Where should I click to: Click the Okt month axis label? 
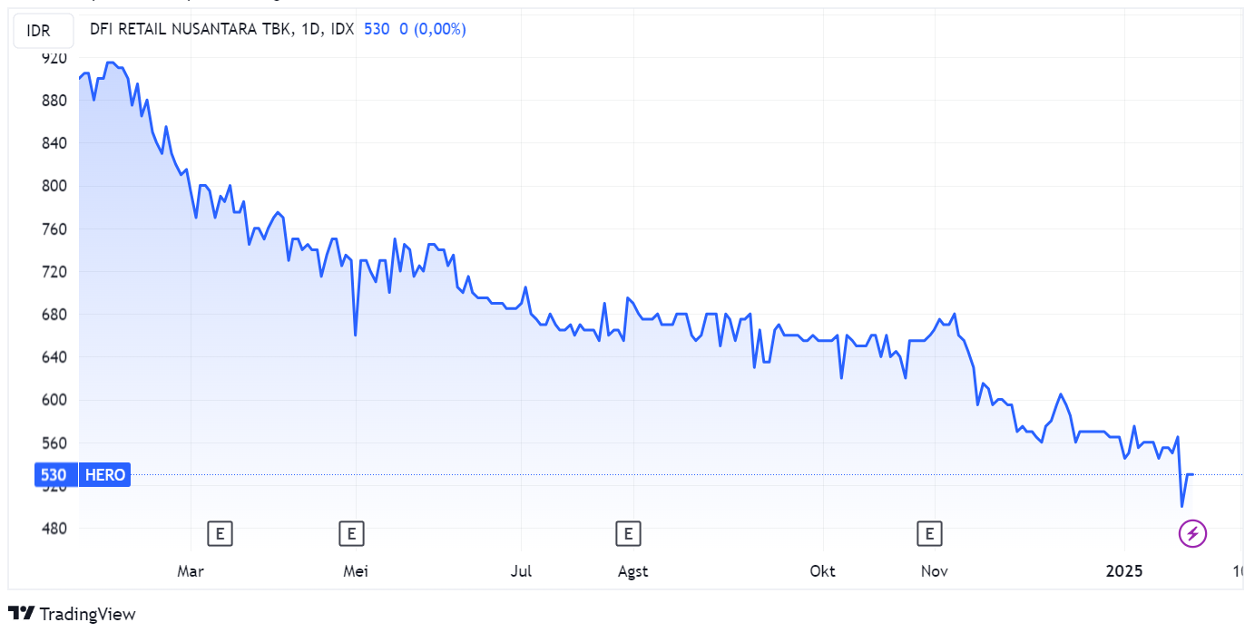[x=822, y=571]
